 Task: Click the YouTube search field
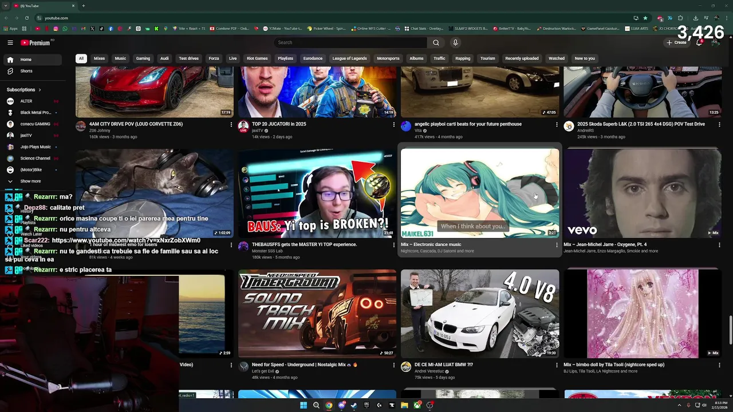350,42
